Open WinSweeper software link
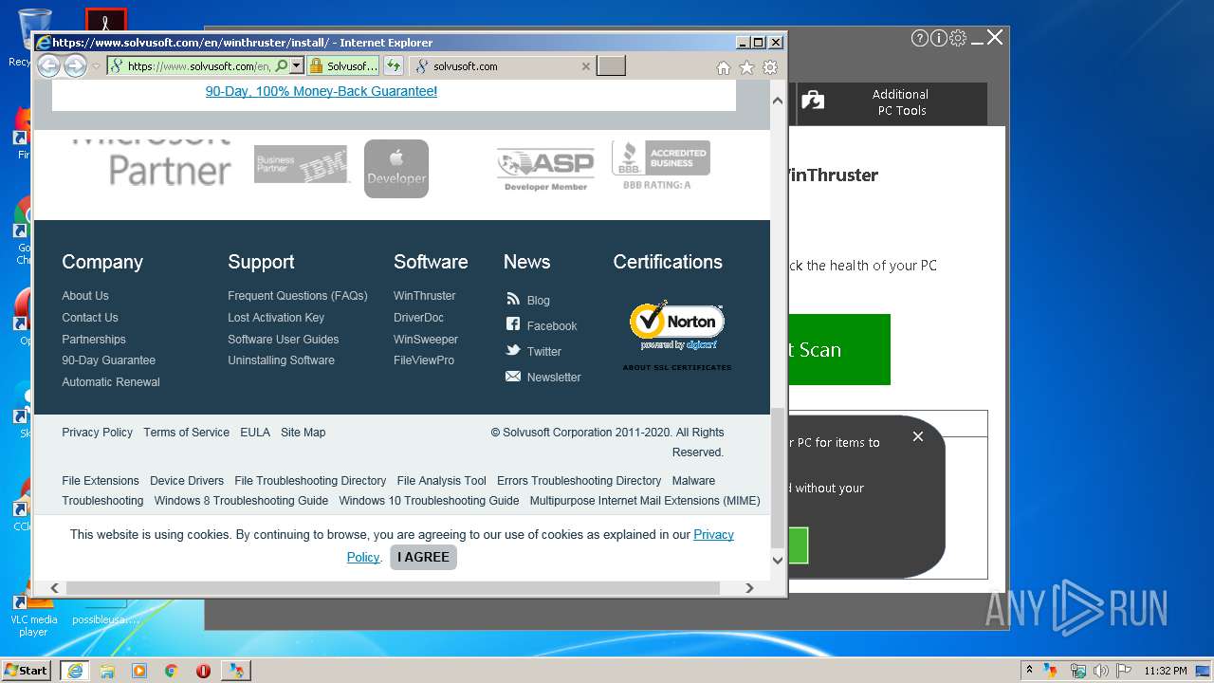Screen dimensions: 1214x683 pyautogui.click(x=426, y=340)
